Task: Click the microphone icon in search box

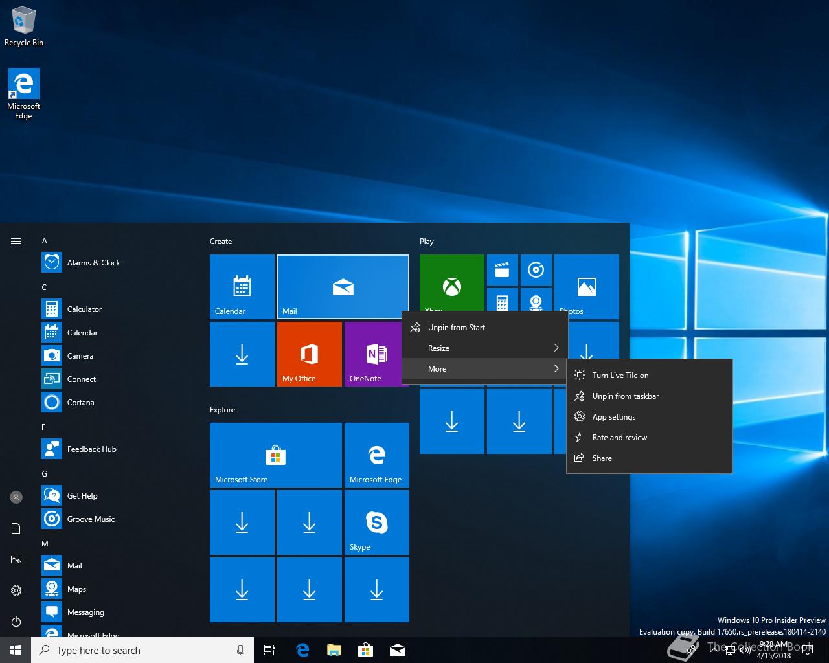Action: (240, 650)
